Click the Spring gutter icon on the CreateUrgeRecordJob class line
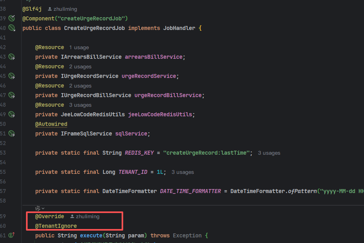 [x=12, y=28]
